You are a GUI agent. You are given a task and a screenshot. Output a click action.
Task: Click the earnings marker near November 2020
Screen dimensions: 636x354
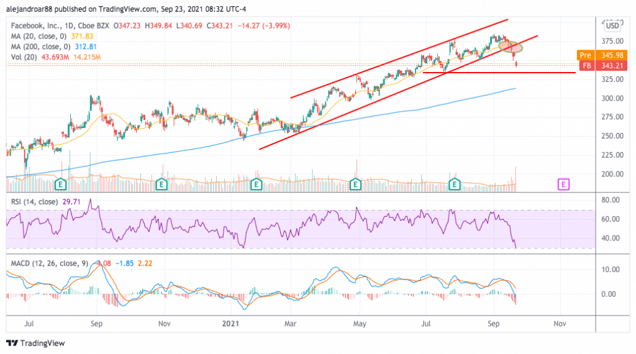coord(161,184)
